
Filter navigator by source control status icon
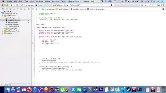pos(7,85)
